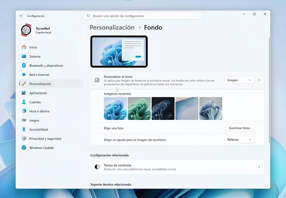286x198 pixels.
Task: Select Bluetooth y dispositivos
Action: click(x=51, y=65)
